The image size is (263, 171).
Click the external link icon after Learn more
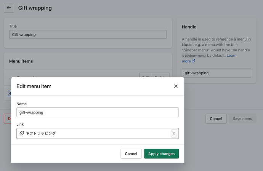point(194,61)
